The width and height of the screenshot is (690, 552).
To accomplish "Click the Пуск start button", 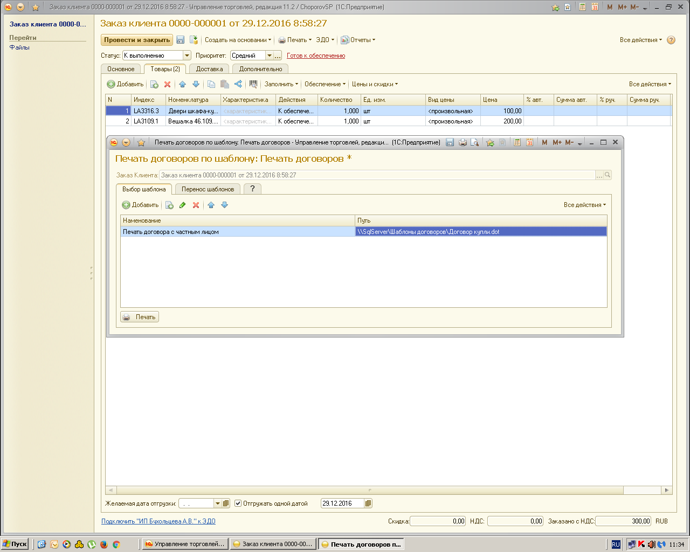I will (x=15, y=544).
